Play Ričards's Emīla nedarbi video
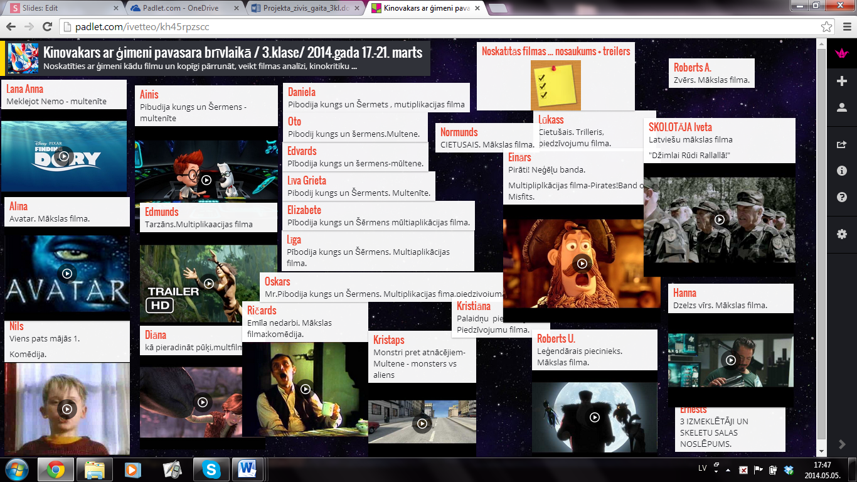This screenshot has height=482, width=857. pos(306,389)
